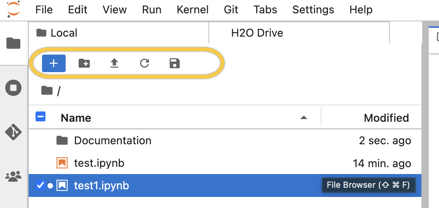The image size is (439, 208).
Task: Select the test1.ipynb file name
Action: 101,185
